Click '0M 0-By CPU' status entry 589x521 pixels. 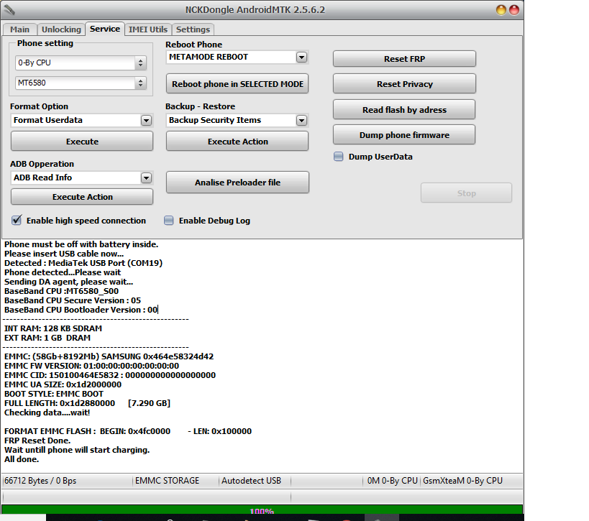click(392, 481)
